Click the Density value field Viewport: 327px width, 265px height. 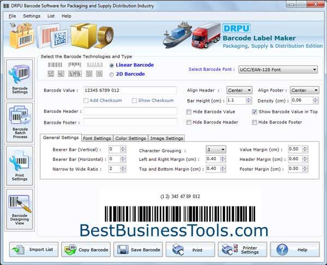coord(302,100)
